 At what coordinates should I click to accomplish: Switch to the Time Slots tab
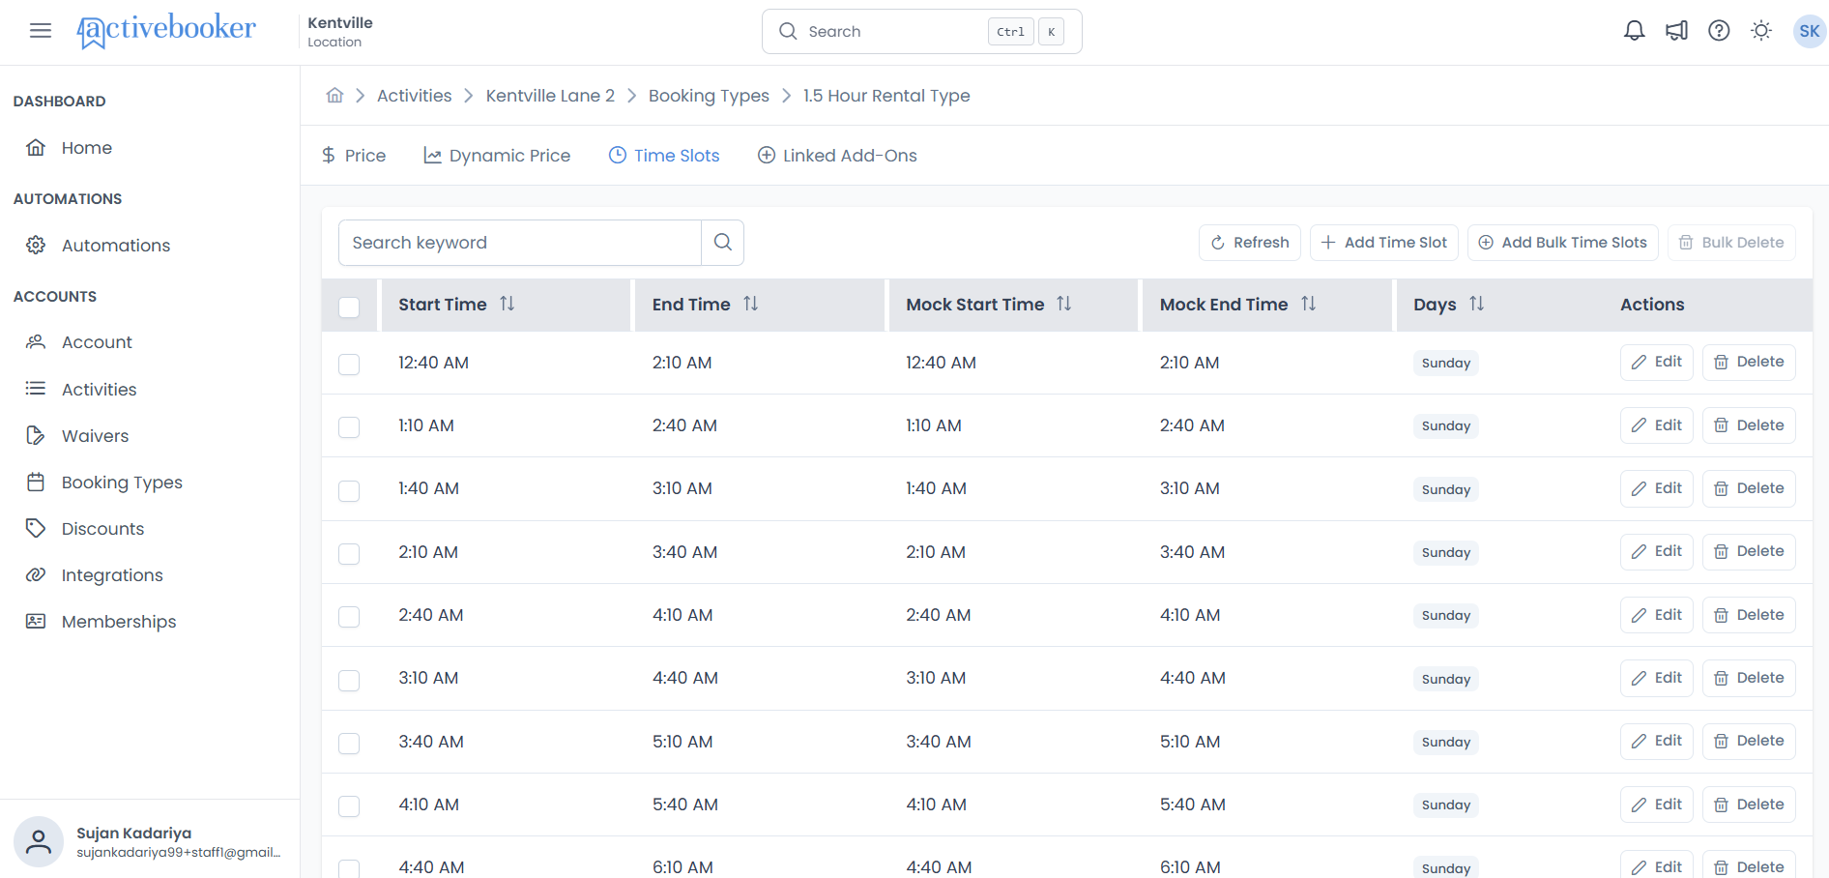pyautogui.click(x=663, y=156)
